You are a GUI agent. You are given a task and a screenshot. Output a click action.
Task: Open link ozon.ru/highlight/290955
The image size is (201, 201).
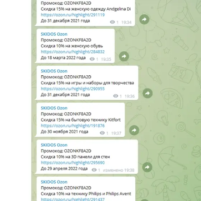[73, 89]
